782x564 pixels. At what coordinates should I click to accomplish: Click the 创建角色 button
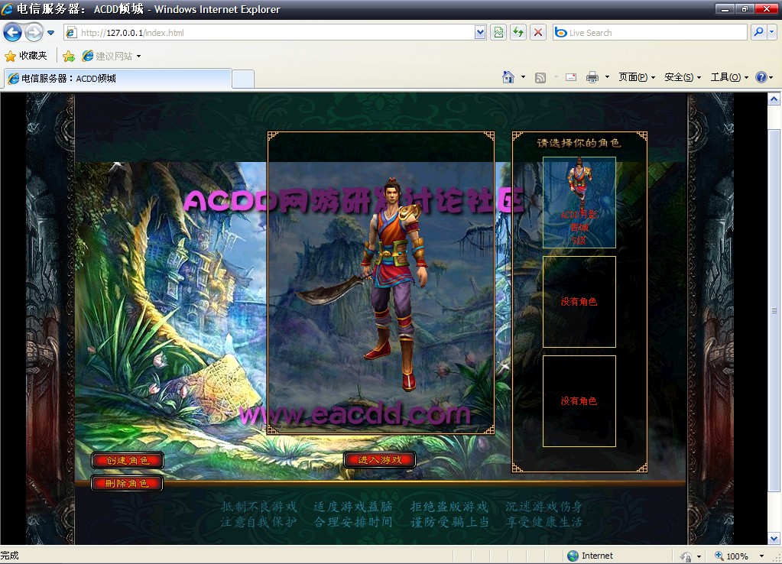click(x=127, y=460)
